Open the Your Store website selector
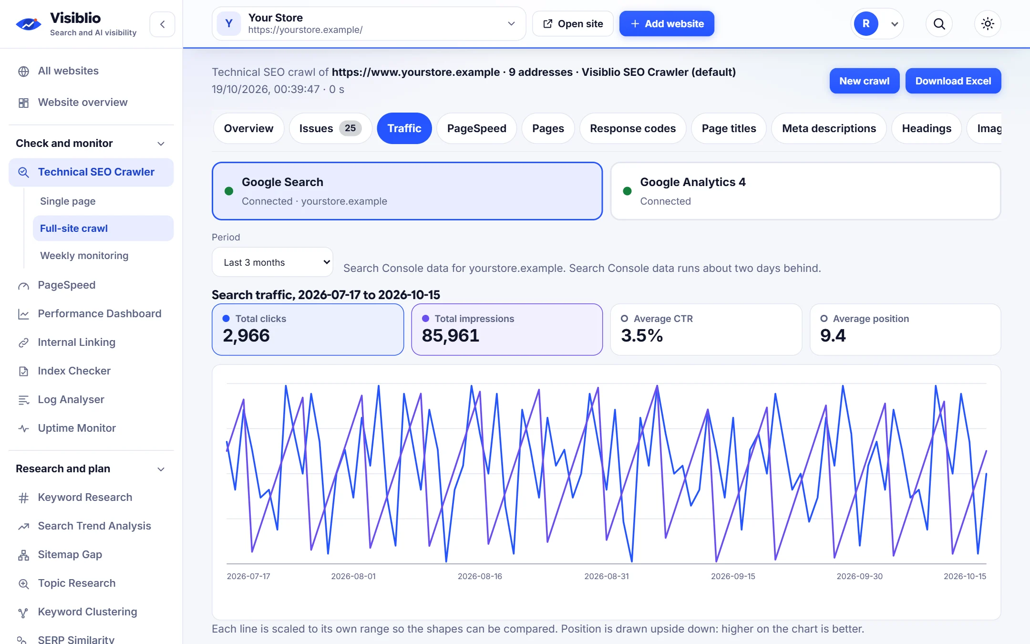Image resolution: width=1030 pixels, height=644 pixels. pyautogui.click(x=369, y=24)
